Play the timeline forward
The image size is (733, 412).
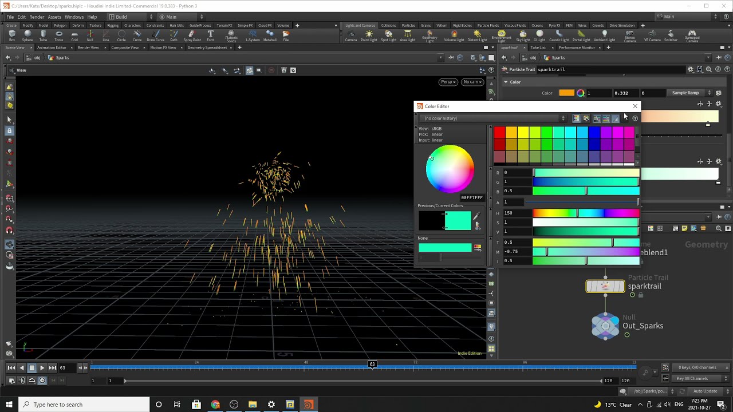click(x=42, y=368)
